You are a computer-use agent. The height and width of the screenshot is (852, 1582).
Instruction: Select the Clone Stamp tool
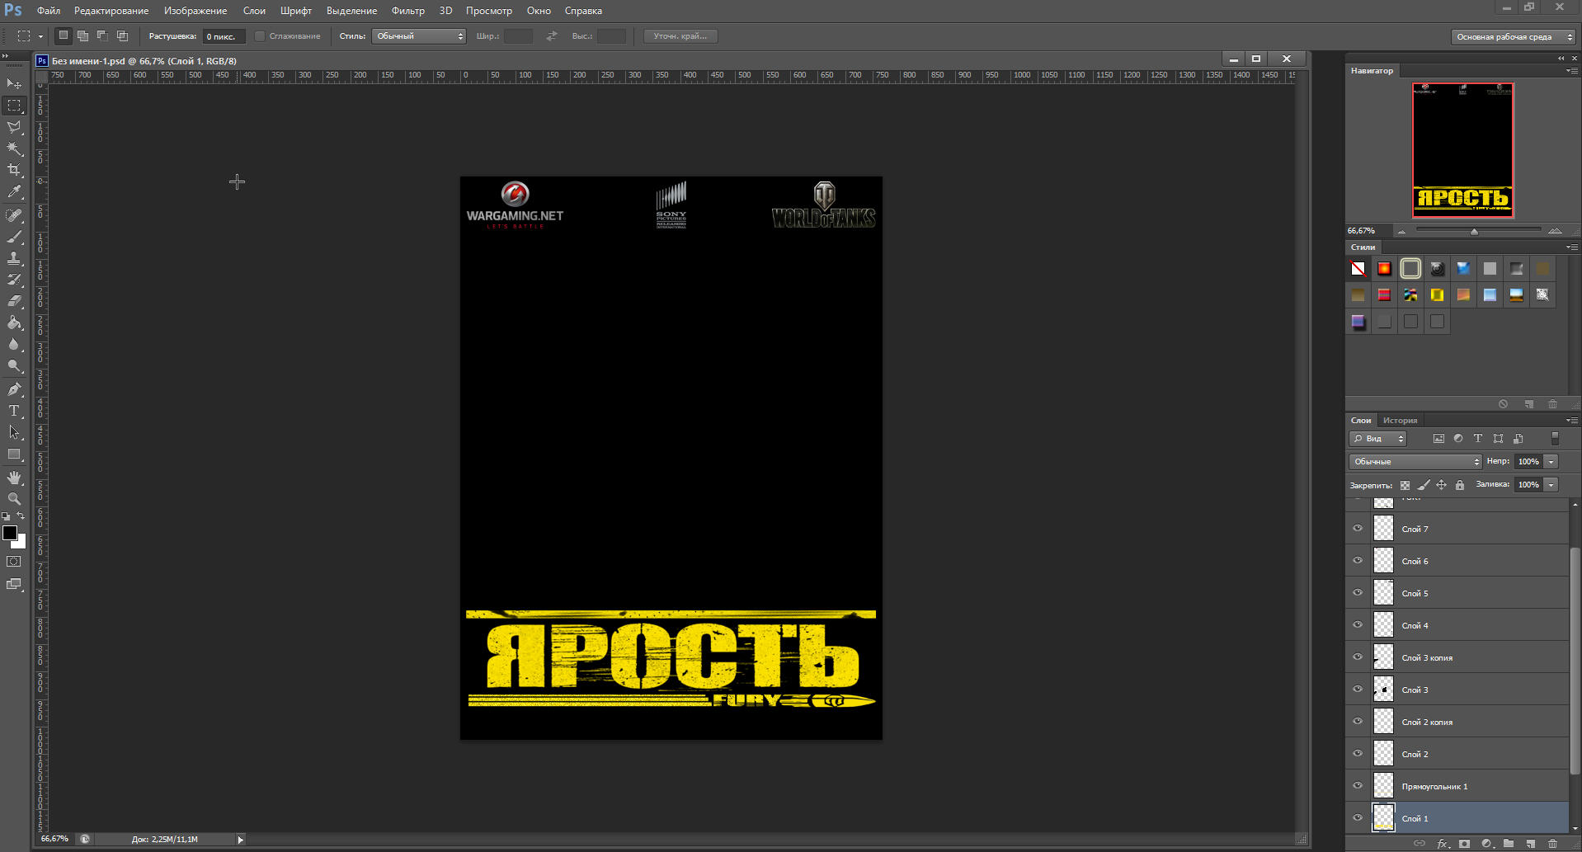pos(14,258)
